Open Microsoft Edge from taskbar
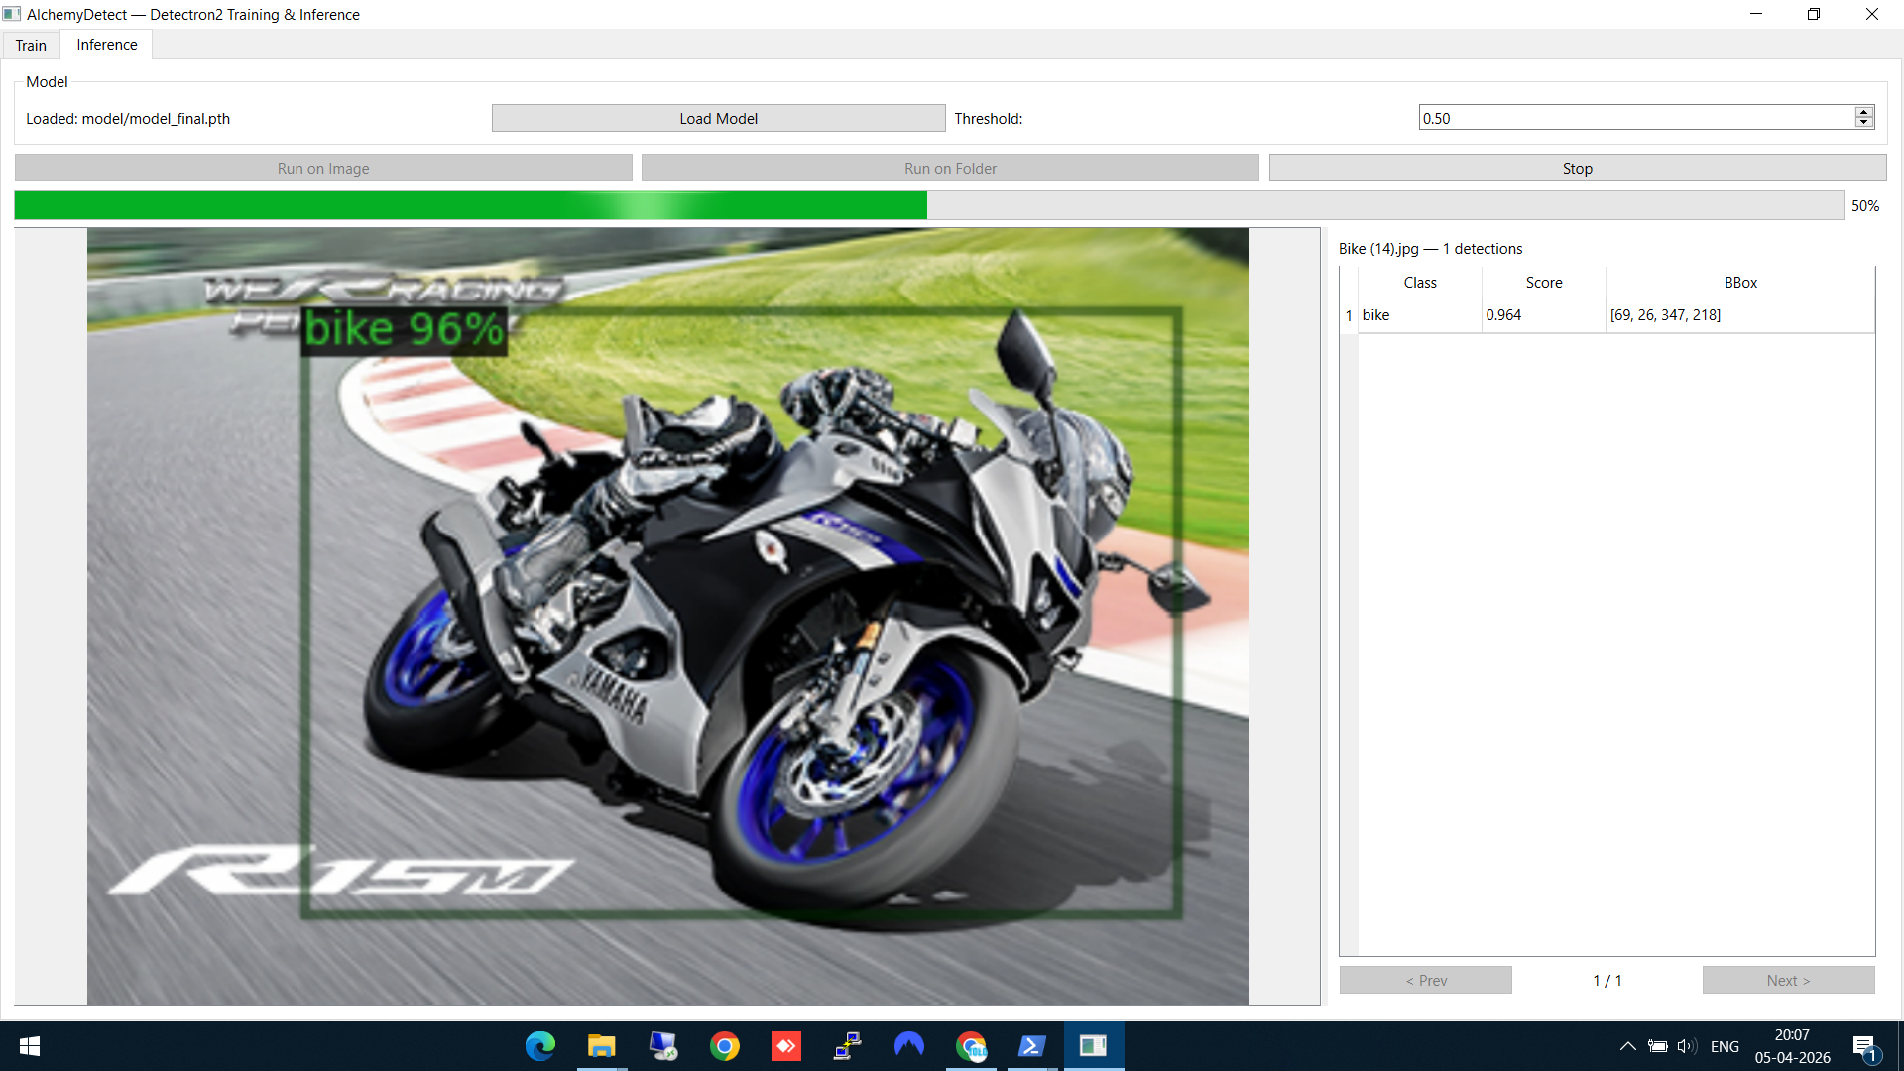Viewport: 1904px width, 1071px height. pos(540,1046)
